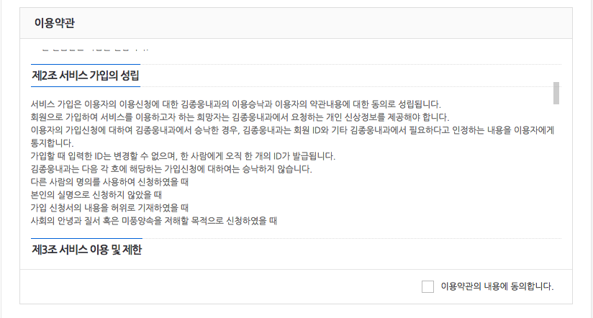Click the cut-off text line atop terms box
The width and height of the screenshot is (593, 318).
tap(91, 49)
